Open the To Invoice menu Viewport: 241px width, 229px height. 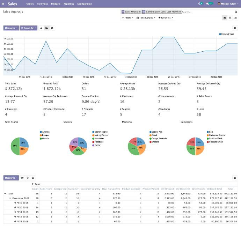click(x=42, y=4)
